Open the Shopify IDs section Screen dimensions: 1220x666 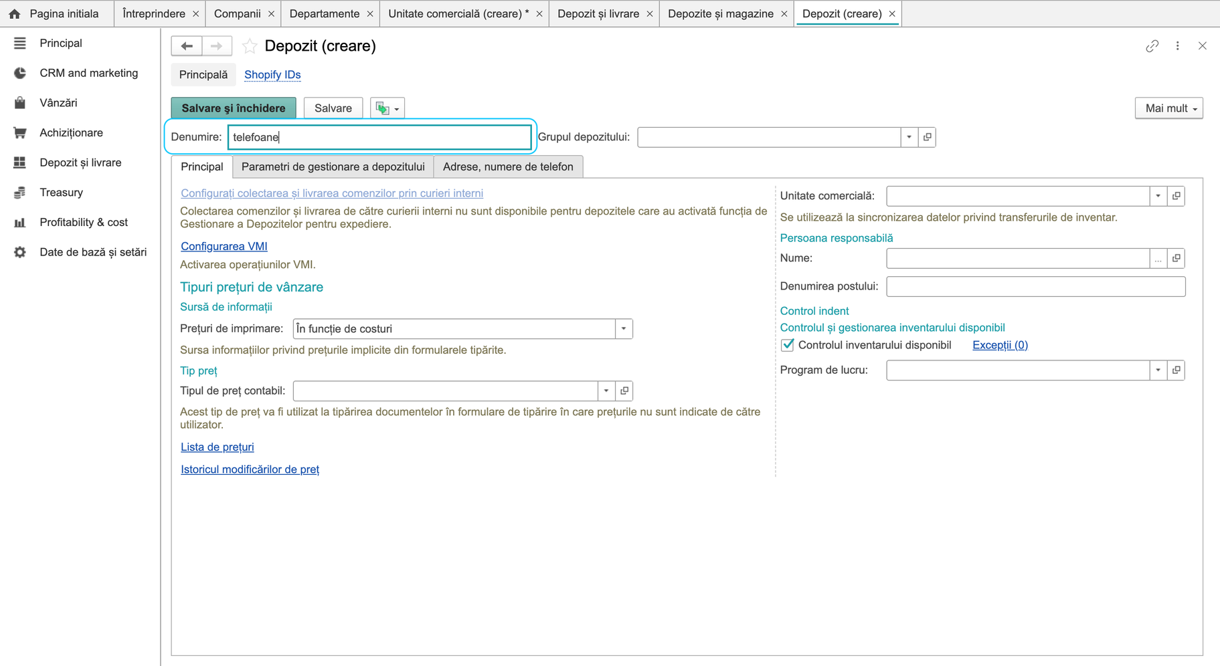click(x=272, y=75)
